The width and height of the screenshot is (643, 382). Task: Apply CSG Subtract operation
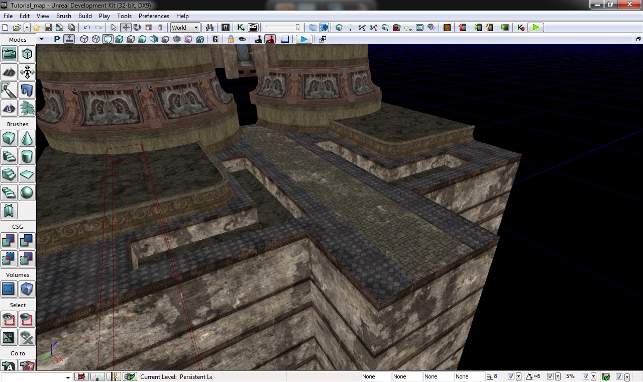27,241
